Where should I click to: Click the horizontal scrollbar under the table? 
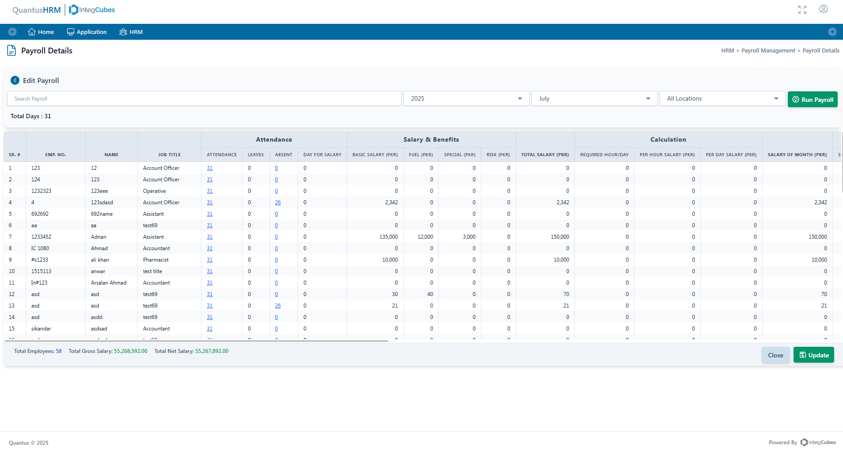click(196, 341)
